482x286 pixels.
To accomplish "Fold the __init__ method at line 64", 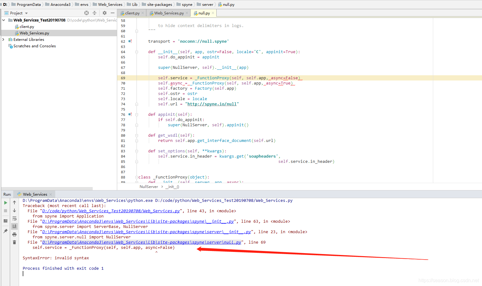I will coord(137,52).
